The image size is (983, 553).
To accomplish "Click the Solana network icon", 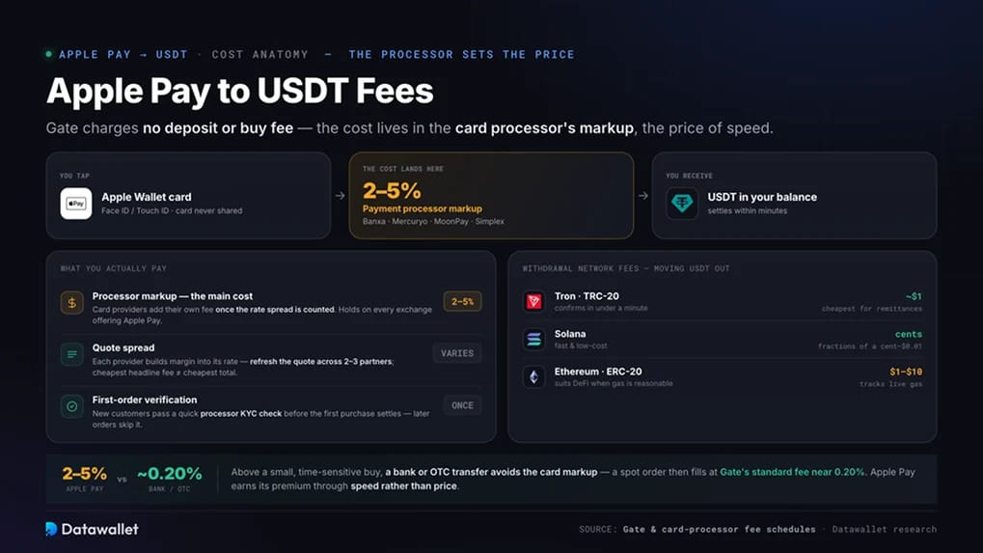I will [534, 339].
